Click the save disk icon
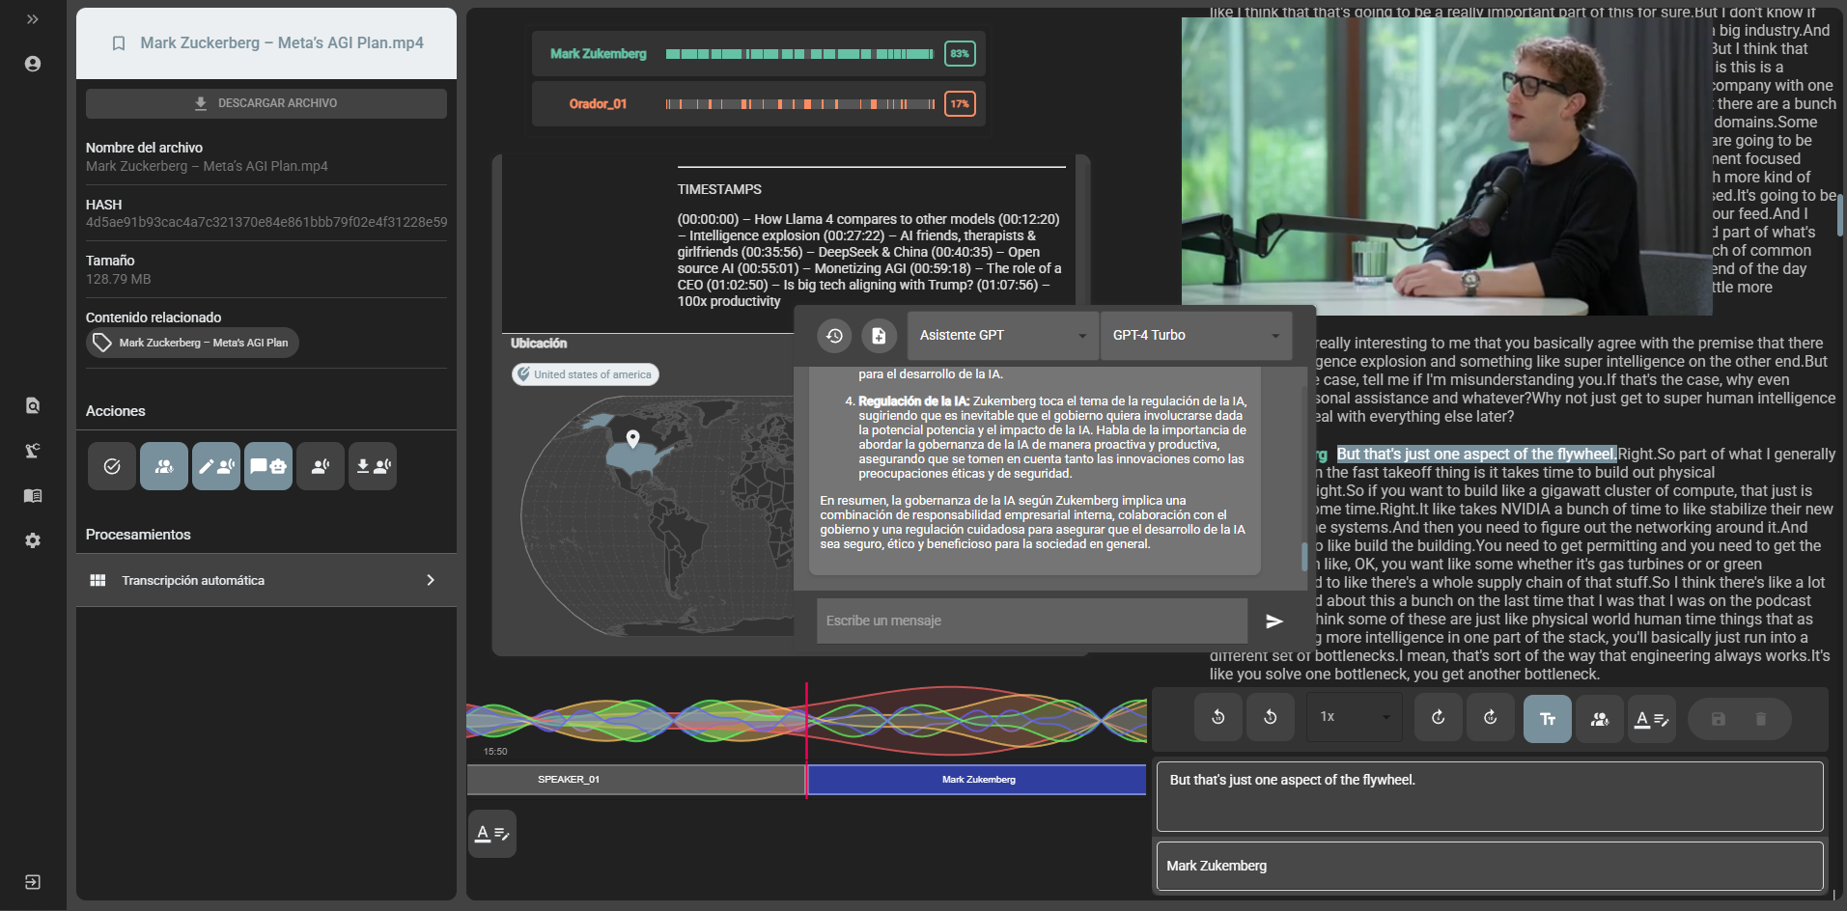 [1719, 719]
